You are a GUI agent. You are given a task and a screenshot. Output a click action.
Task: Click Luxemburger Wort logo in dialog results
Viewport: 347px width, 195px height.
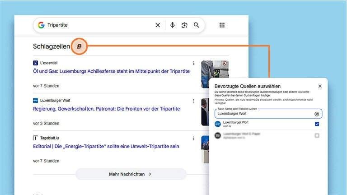(x=218, y=124)
